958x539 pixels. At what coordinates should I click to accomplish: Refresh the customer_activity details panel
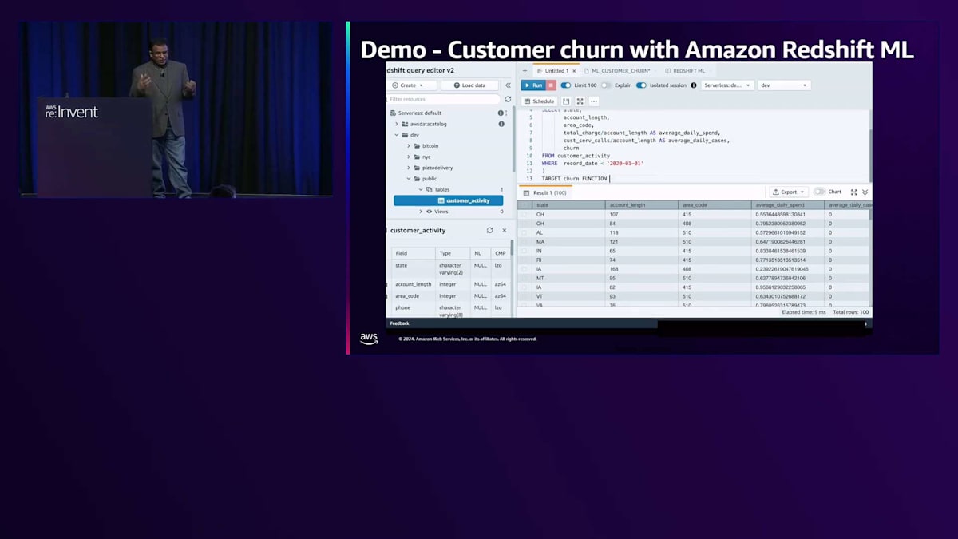click(x=490, y=230)
